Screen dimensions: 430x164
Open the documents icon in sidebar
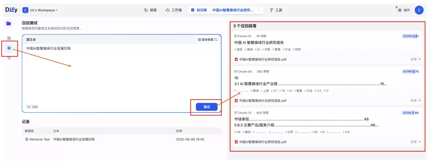click(9, 38)
